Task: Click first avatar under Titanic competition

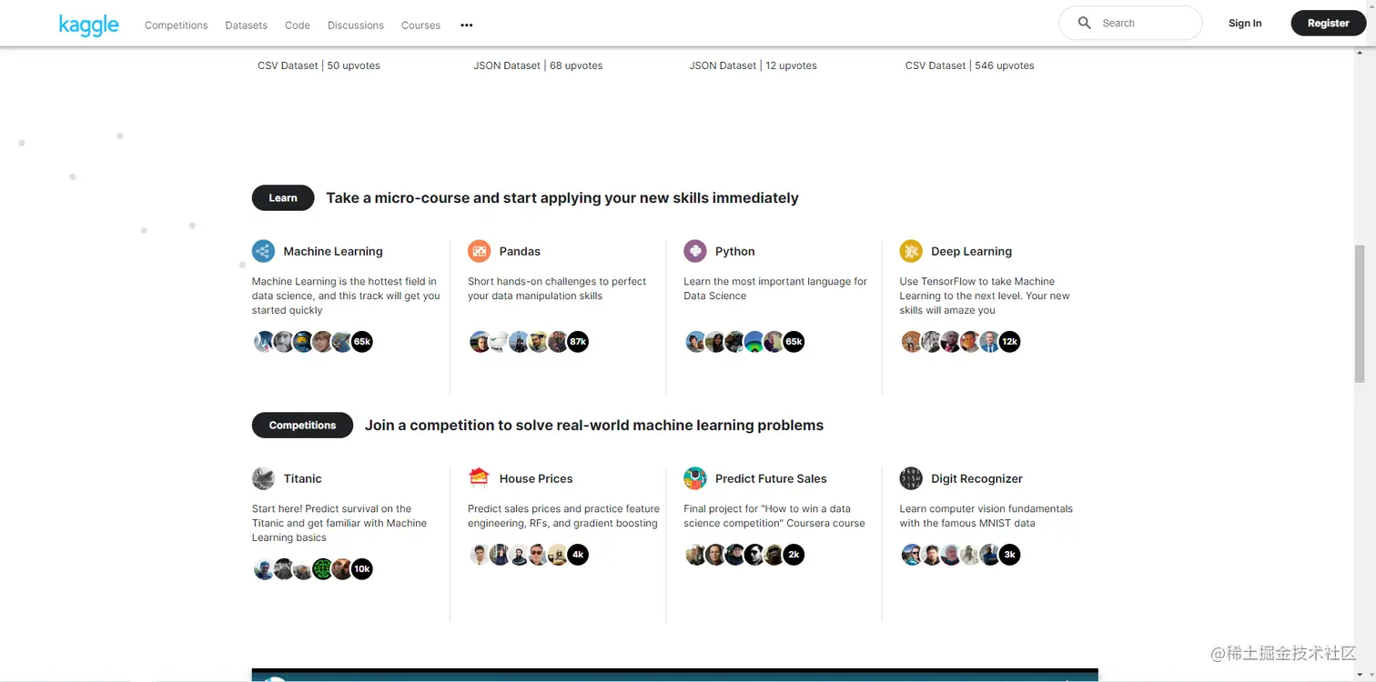Action: tap(264, 569)
